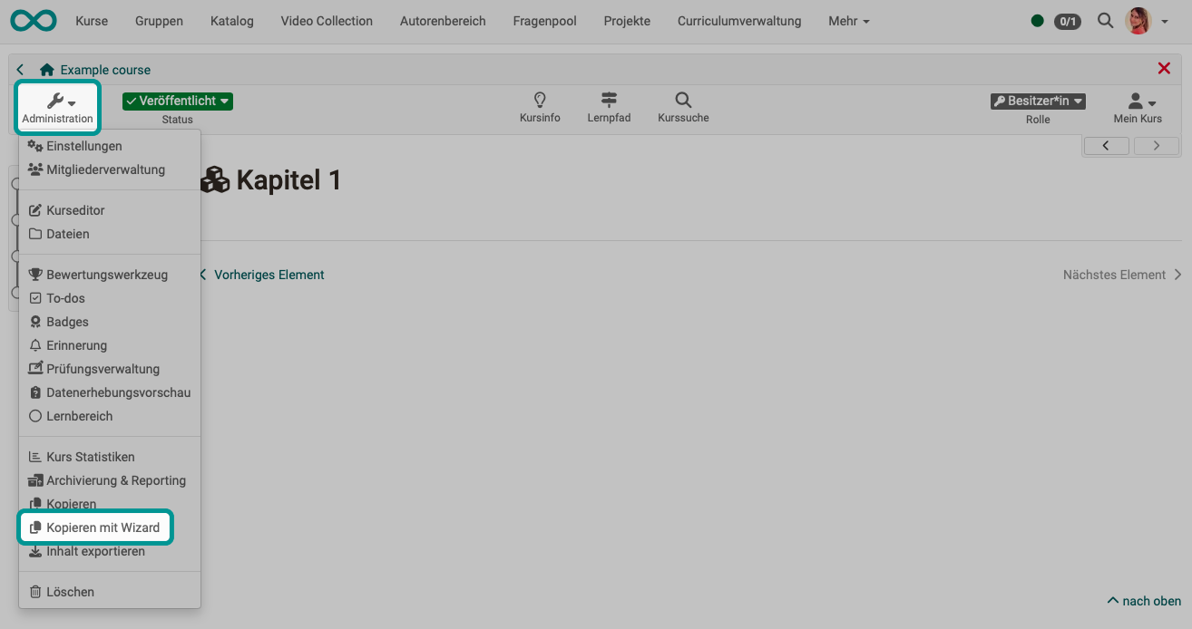The width and height of the screenshot is (1192, 629).
Task: Jump up with nach oben link
Action: pyautogui.click(x=1144, y=601)
